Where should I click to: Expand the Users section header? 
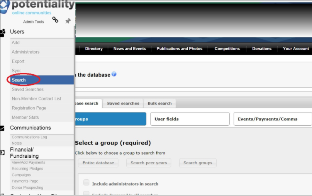[x=17, y=32]
